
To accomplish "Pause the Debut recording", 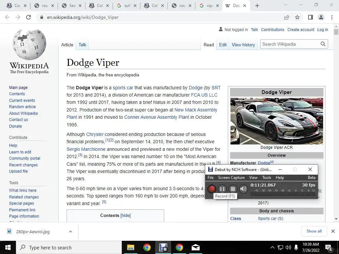I will (x=222, y=189).
